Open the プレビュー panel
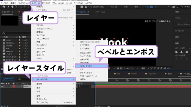The image size is (191, 107). (x=179, y=18)
